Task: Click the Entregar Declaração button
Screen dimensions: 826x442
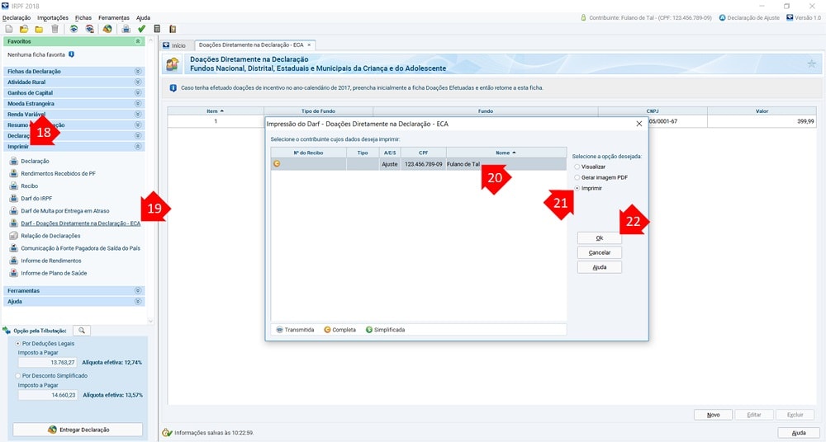Action: click(78, 430)
